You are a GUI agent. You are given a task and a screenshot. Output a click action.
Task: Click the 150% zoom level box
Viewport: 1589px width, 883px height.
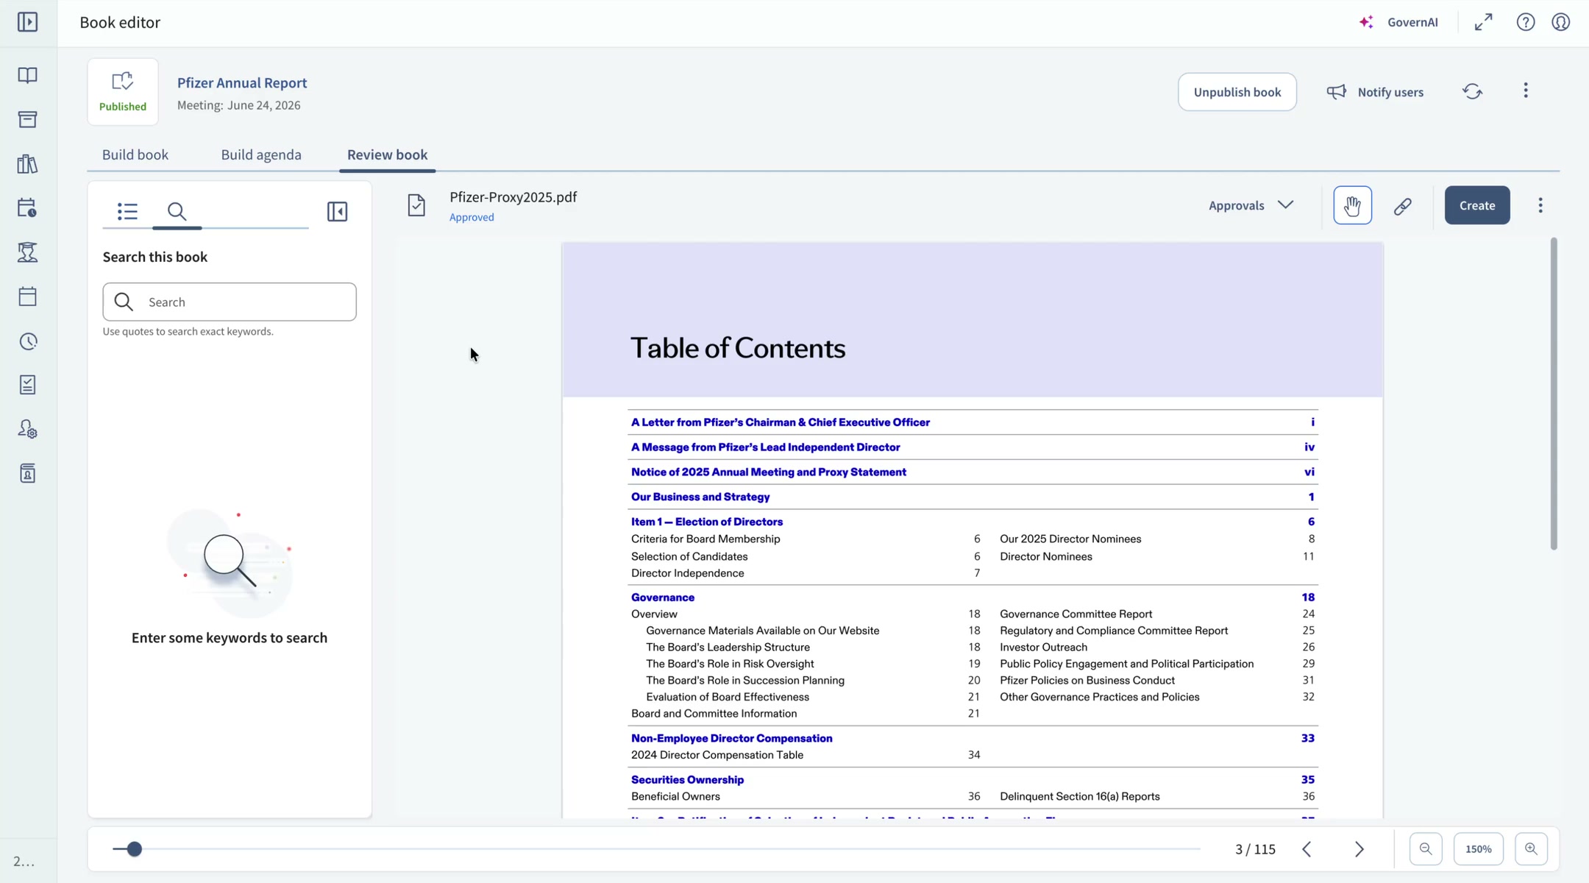(x=1479, y=849)
